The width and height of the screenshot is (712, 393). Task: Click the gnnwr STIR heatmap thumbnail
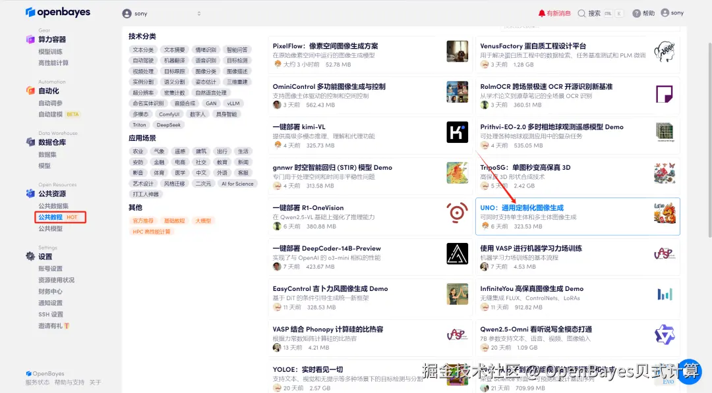tap(457, 172)
